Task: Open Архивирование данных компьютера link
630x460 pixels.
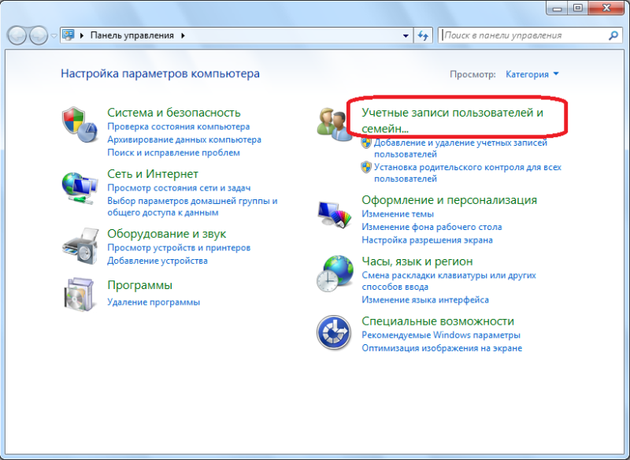Action: (184, 139)
